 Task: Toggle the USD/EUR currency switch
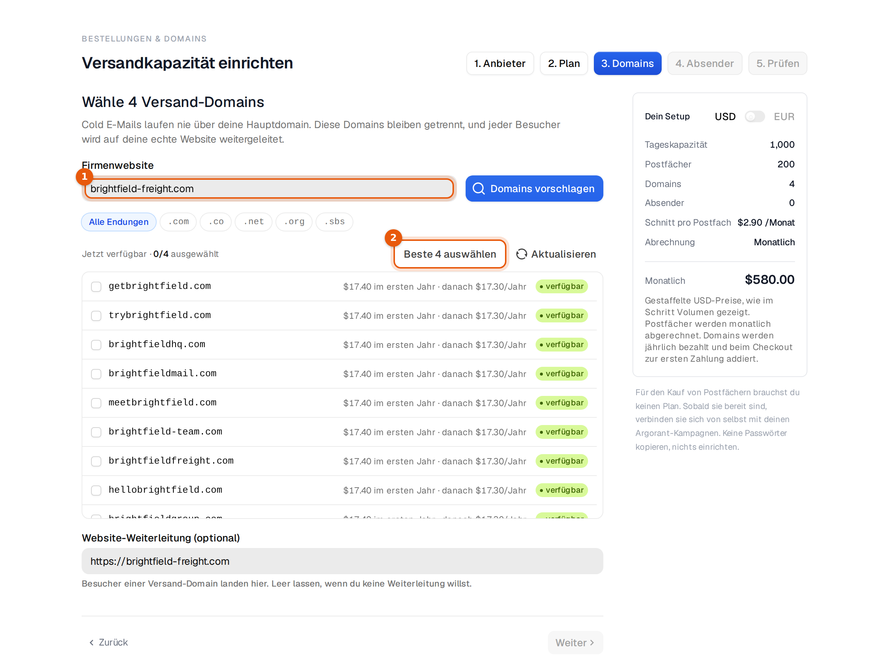[x=755, y=116]
